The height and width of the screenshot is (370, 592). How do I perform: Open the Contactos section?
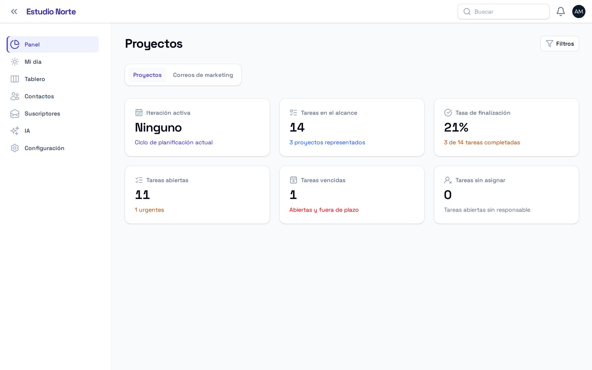point(53,96)
